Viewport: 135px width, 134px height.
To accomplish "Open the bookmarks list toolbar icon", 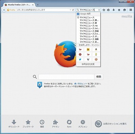I will (108, 10).
